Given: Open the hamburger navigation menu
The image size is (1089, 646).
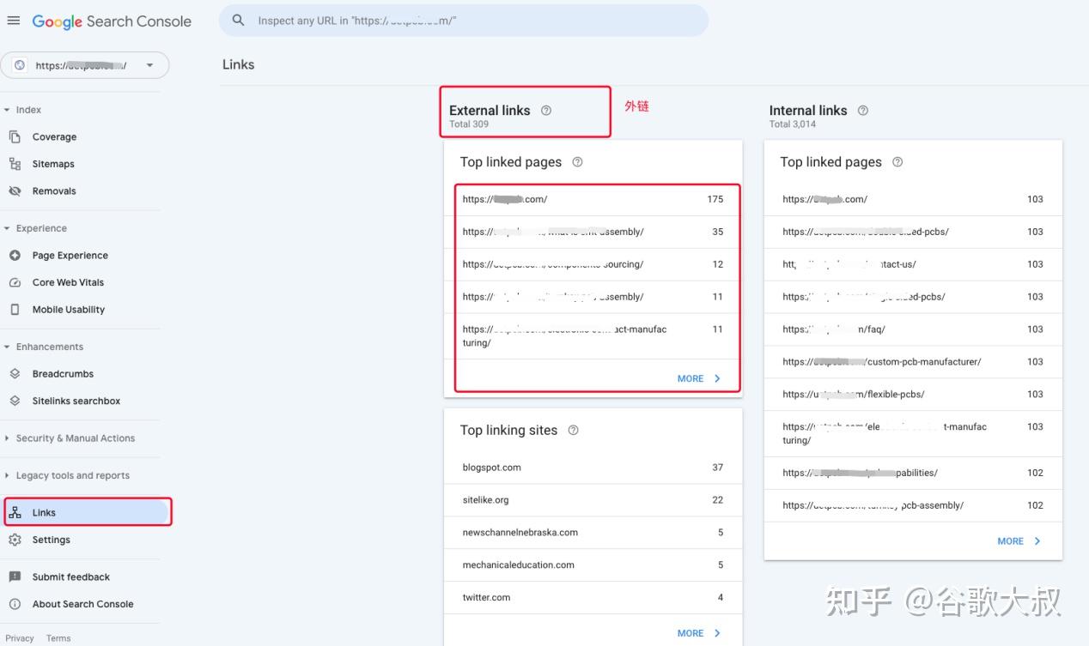Looking at the screenshot, I should tap(13, 21).
